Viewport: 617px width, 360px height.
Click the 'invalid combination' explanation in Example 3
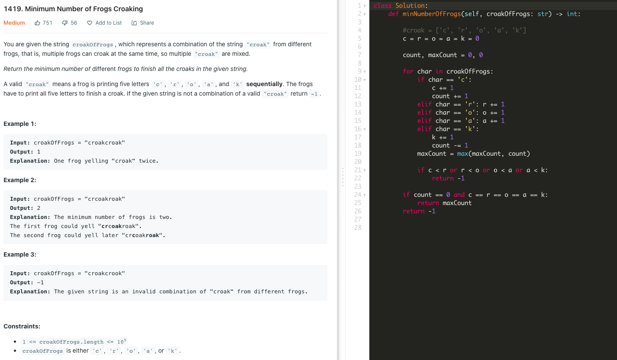tap(159, 292)
